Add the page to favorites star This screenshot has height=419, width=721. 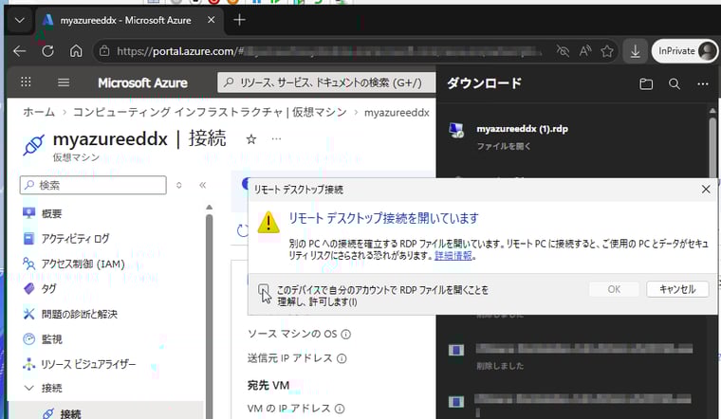[x=607, y=51]
